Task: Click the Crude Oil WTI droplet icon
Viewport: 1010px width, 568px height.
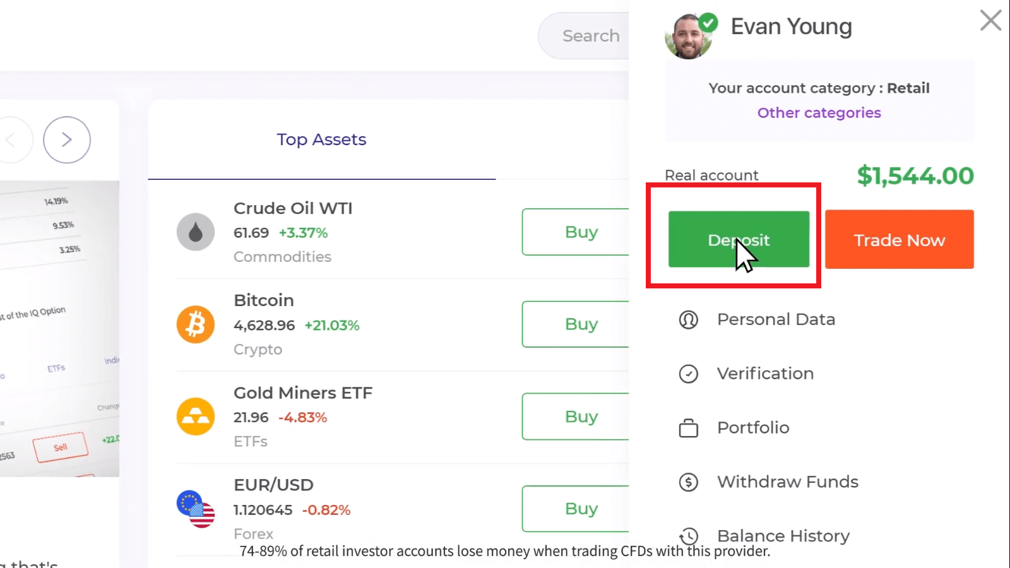Action: coord(196,232)
